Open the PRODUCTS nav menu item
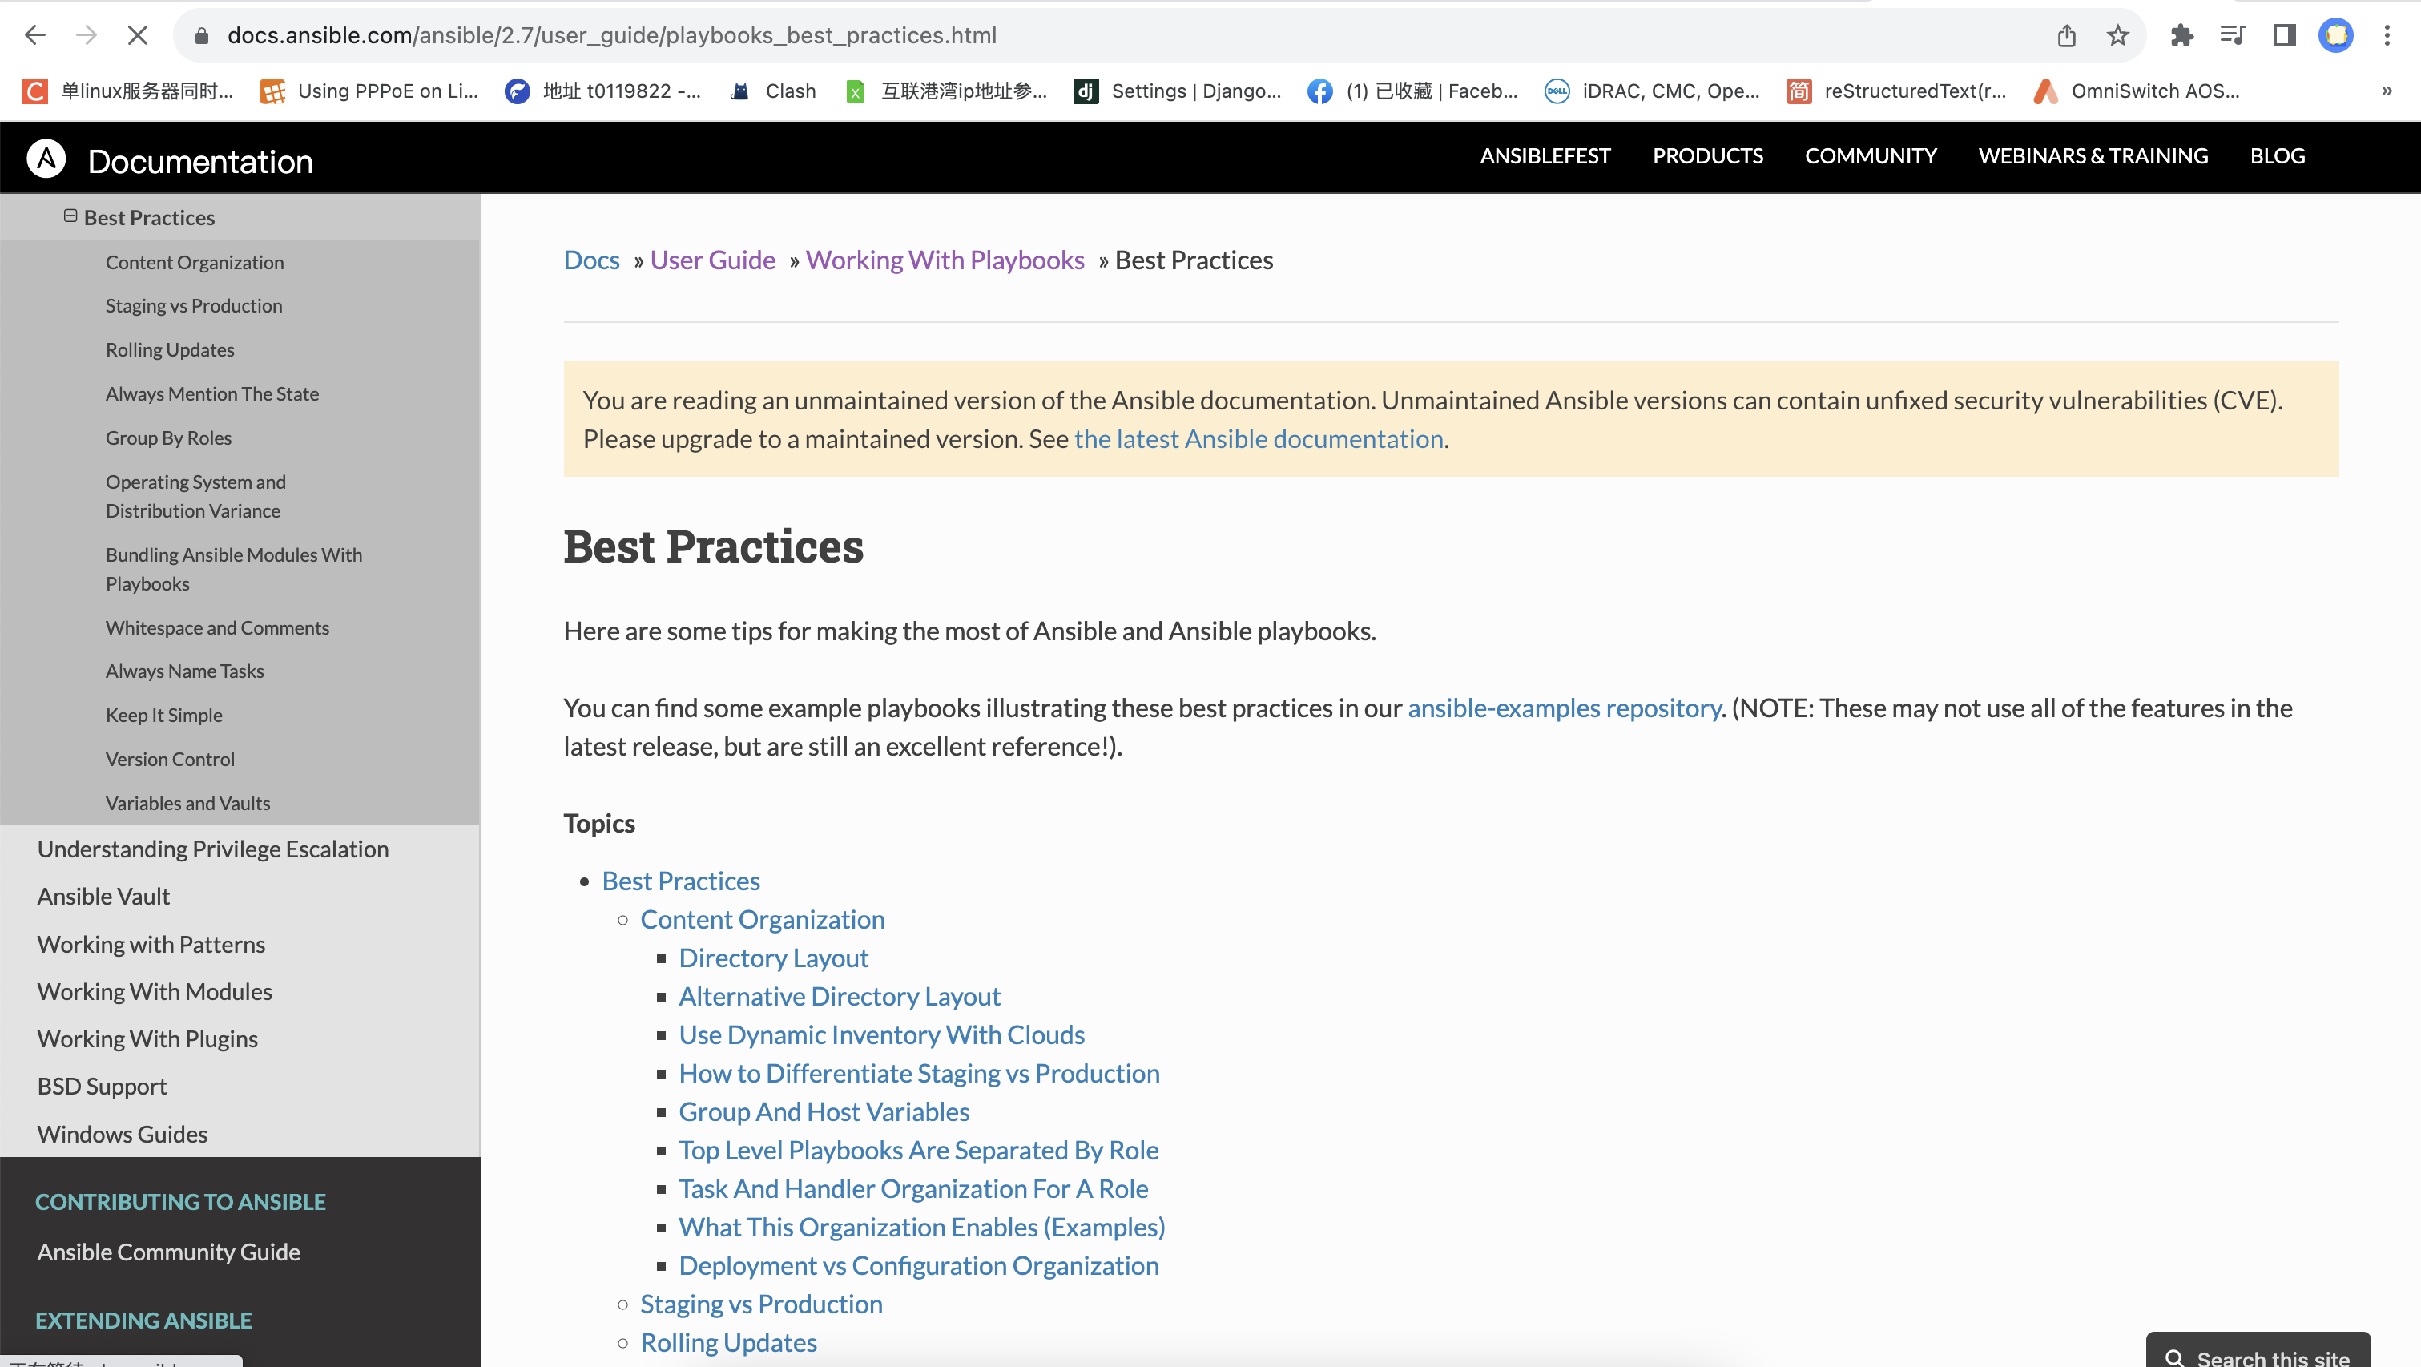 (x=1708, y=156)
